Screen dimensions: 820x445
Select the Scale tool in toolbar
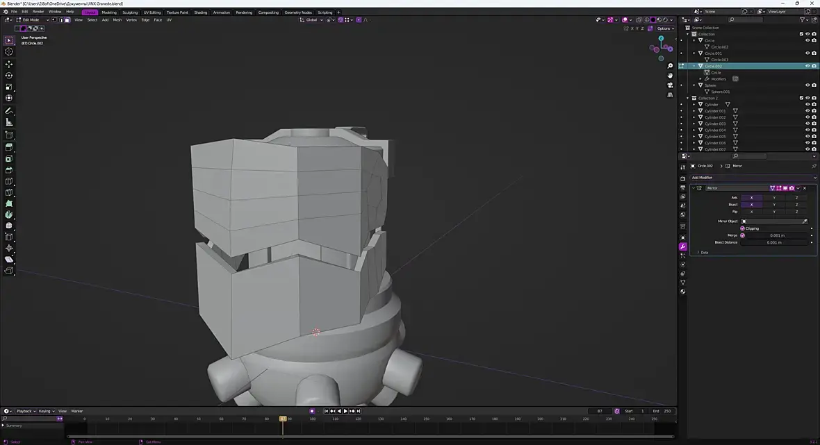pos(9,87)
